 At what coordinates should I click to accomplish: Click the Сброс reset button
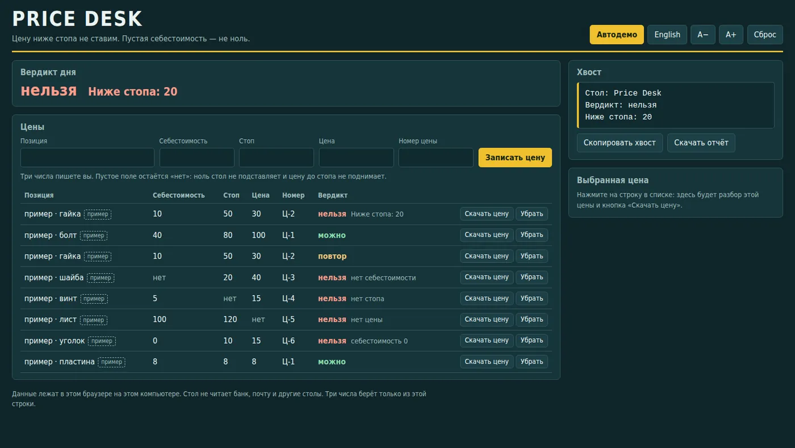pos(765,35)
